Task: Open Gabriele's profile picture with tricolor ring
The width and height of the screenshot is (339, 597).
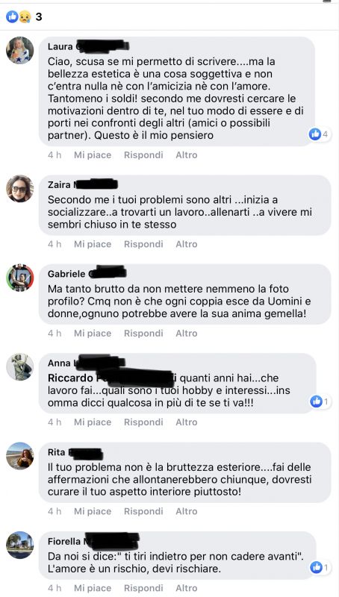Action: pyautogui.click(x=20, y=278)
